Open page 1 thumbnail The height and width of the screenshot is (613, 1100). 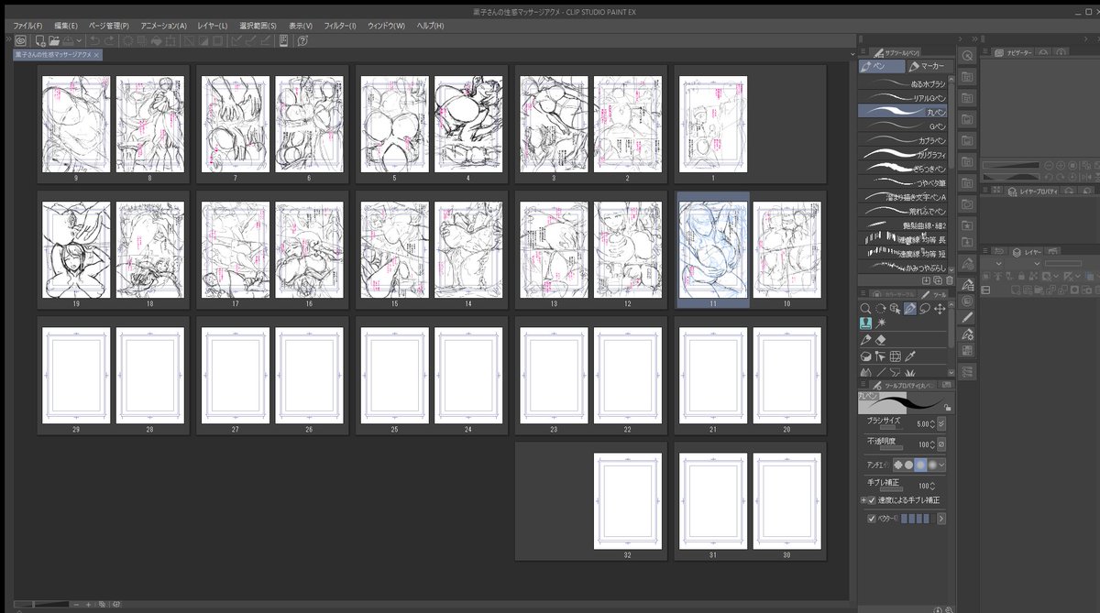713,123
